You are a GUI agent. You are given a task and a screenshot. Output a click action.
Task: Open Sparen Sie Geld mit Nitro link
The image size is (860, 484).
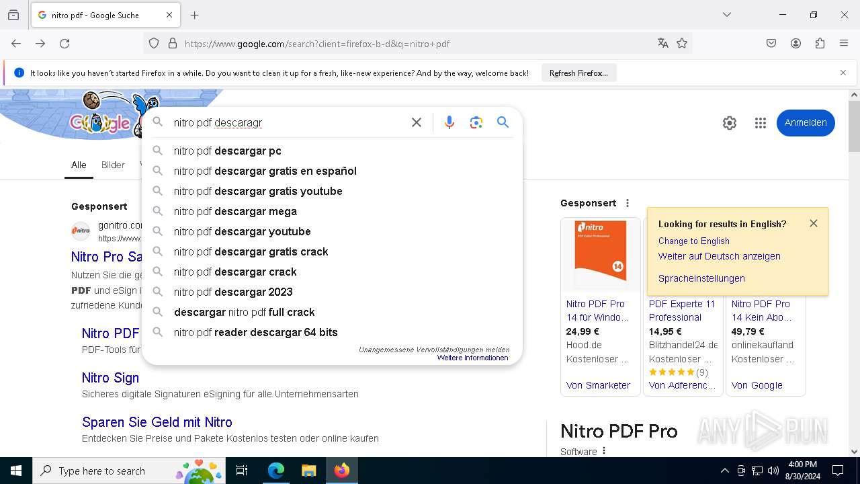[x=157, y=422]
